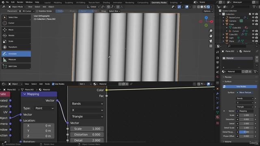Click the Z axis on navigation gizmo

click(206, 17)
